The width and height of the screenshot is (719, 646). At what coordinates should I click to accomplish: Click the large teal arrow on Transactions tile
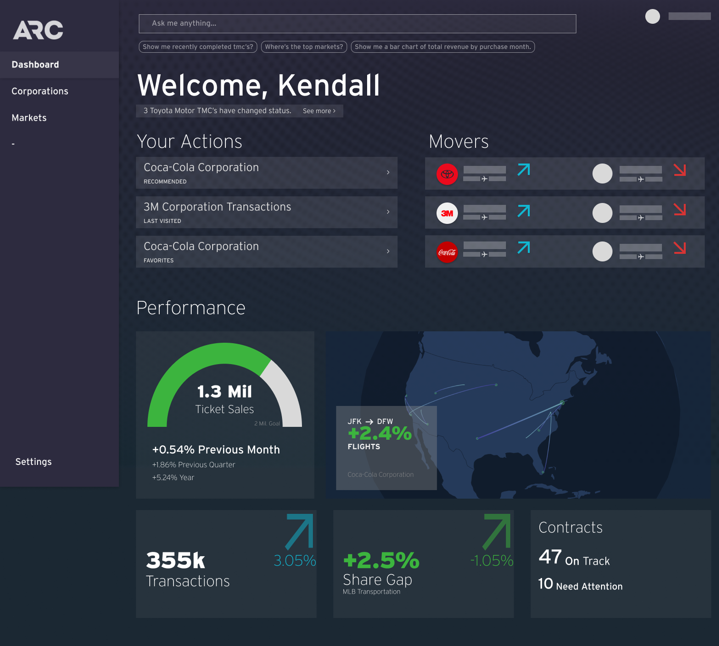coord(300,531)
